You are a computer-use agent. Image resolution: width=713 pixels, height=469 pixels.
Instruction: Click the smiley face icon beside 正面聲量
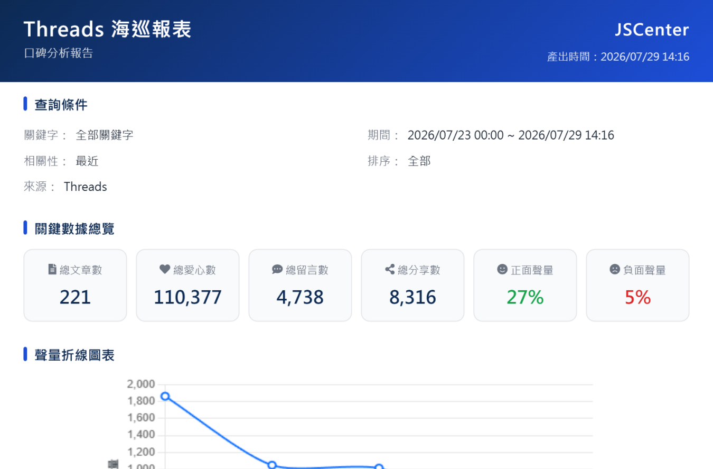pos(502,270)
